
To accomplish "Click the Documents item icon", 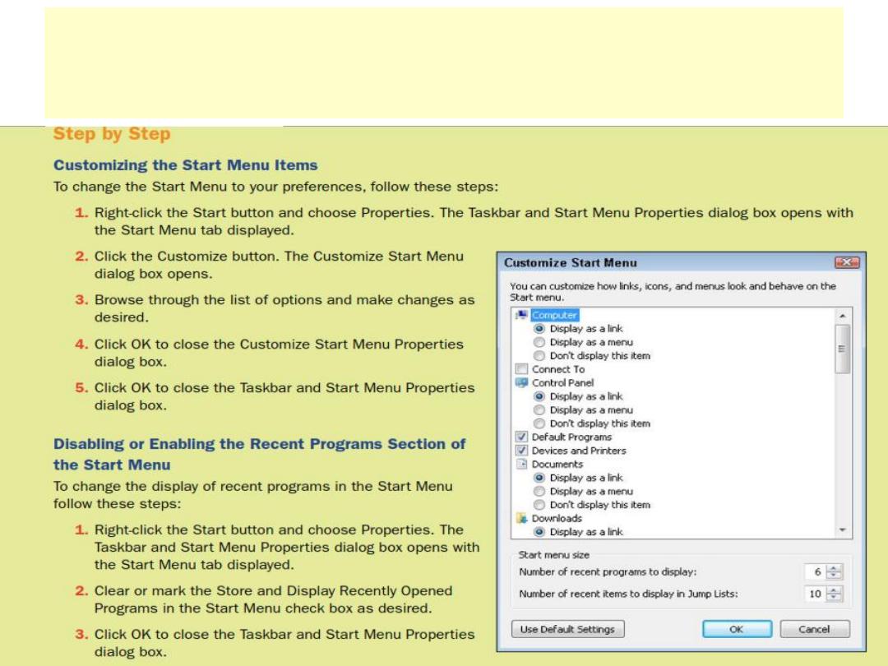I will tap(521, 465).
